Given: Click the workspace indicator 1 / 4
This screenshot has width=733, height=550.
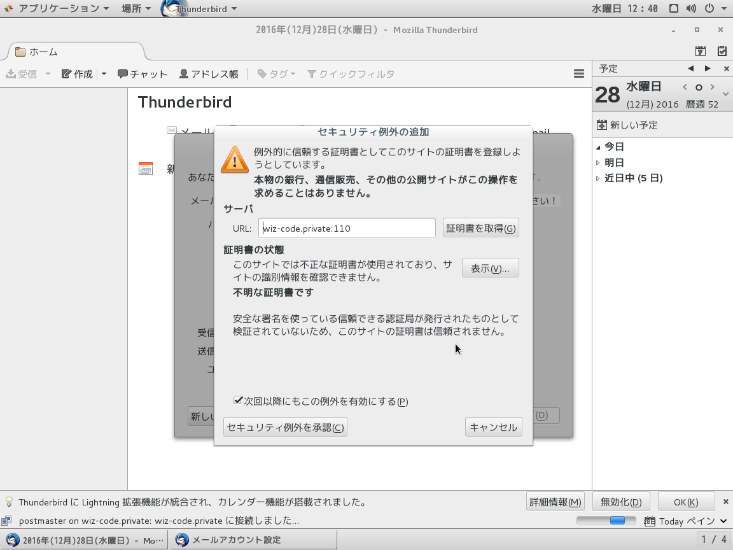Looking at the screenshot, I should coord(714,540).
